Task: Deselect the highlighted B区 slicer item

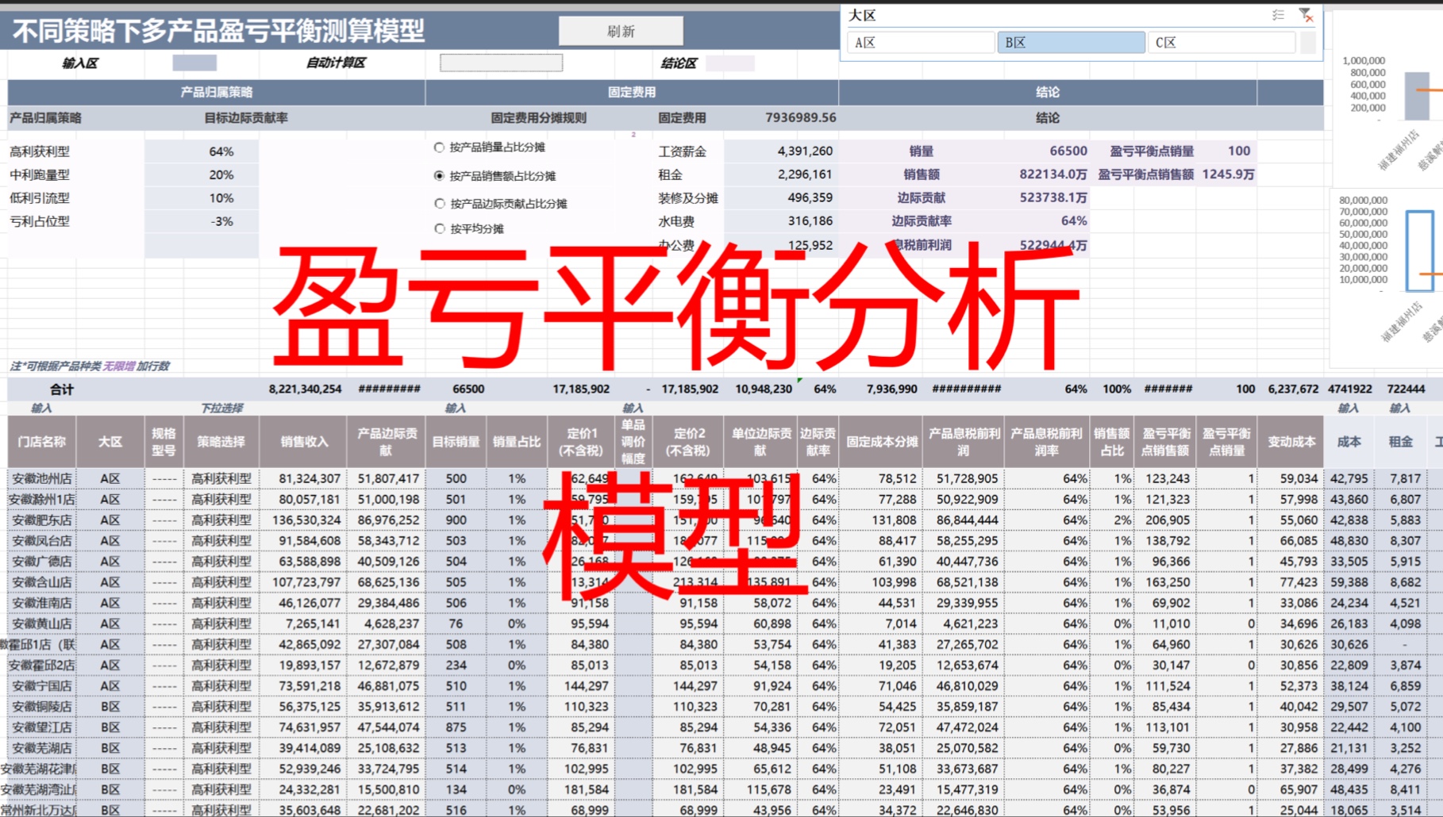Action: 1070,42
